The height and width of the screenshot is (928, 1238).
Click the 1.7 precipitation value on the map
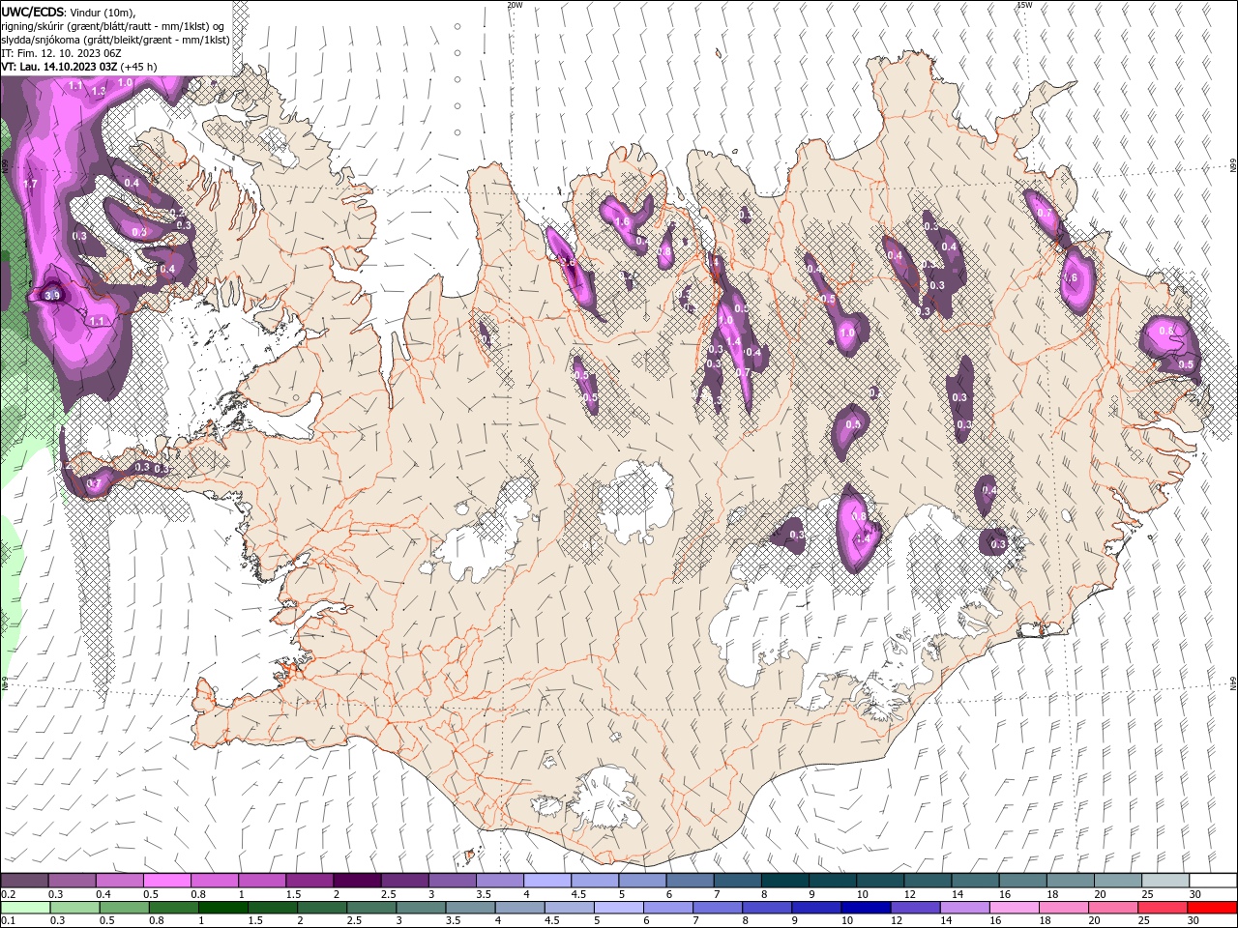point(30,184)
